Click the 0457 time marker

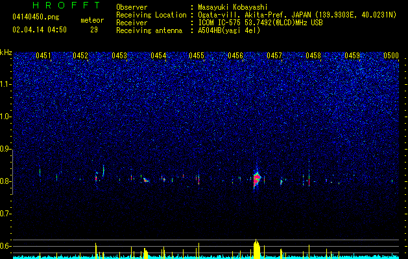pyautogui.click(x=274, y=56)
